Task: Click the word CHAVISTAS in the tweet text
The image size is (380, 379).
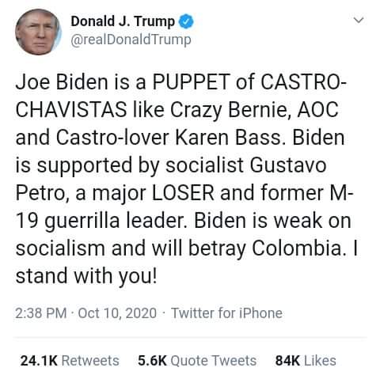Action: click(x=71, y=109)
